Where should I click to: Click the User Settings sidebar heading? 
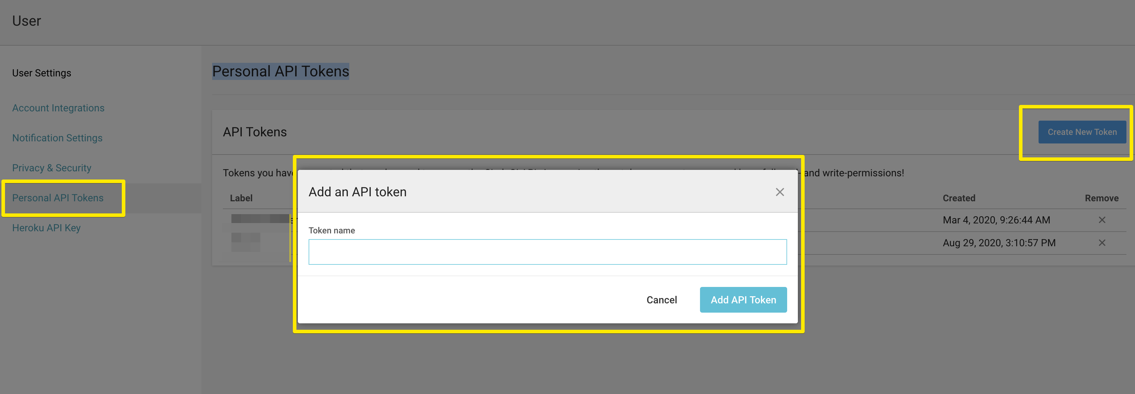(x=41, y=73)
